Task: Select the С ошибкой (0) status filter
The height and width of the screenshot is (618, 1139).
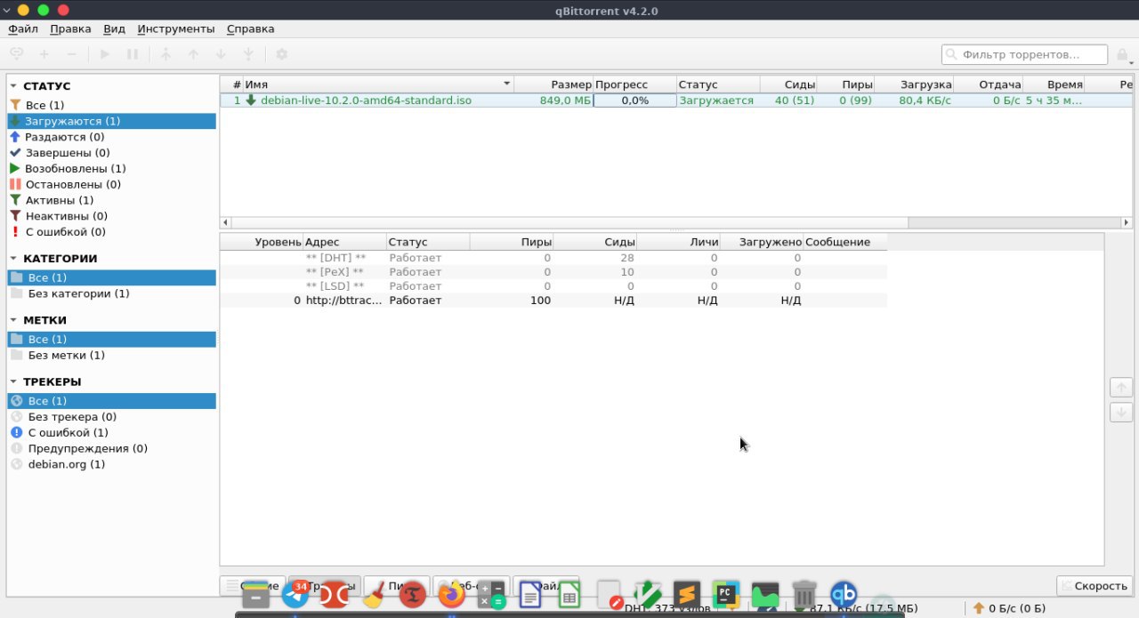Action: (111, 232)
